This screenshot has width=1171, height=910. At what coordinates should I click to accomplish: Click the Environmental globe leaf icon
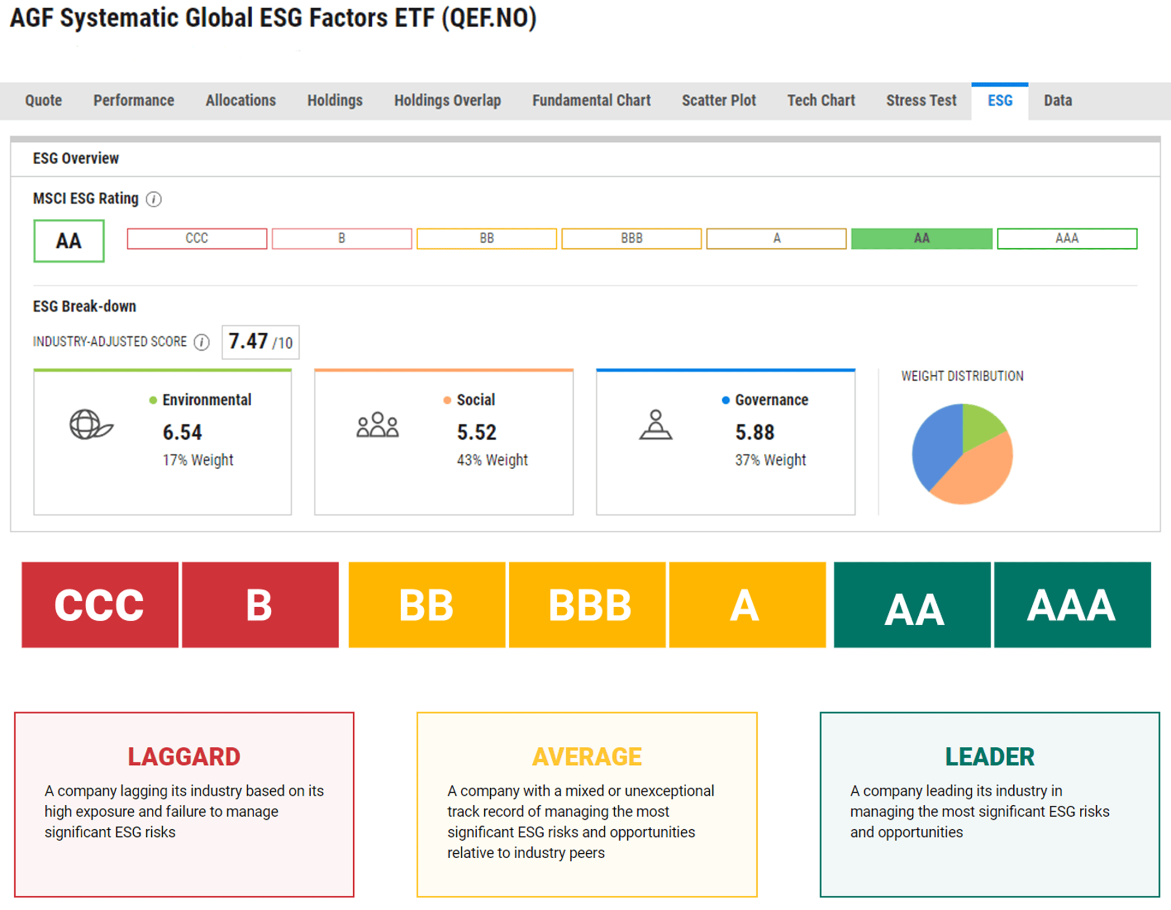(91, 424)
